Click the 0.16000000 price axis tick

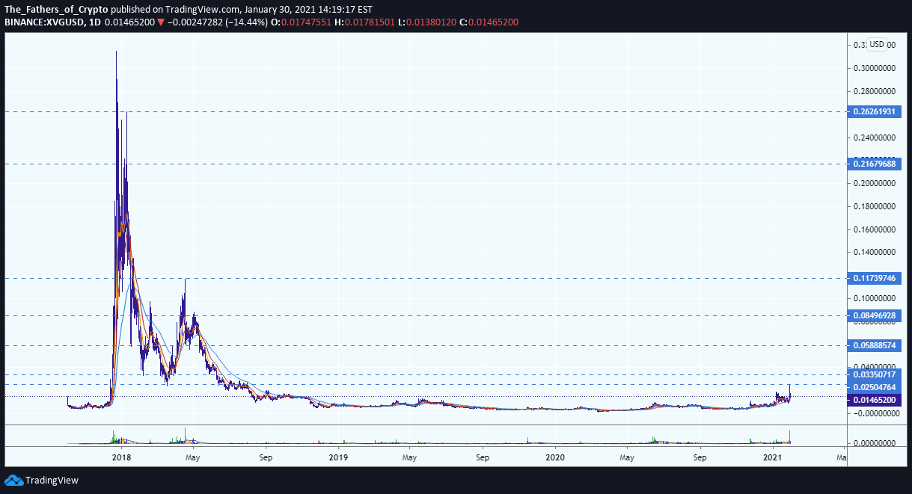[x=875, y=229]
